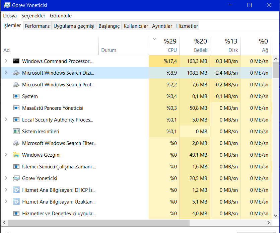Click the İstemci Sunucu Çalışma Zamanı icon
This screenshot has width=280, height=233.
(16, 167)
